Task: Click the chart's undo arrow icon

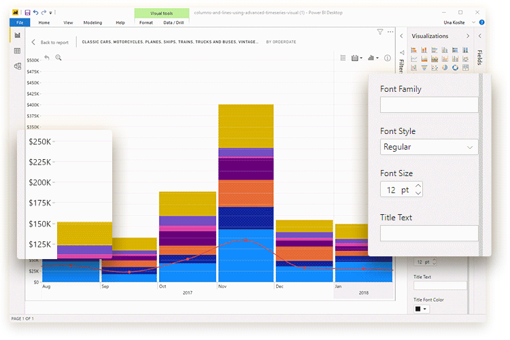Action: [x=47, y=58]
